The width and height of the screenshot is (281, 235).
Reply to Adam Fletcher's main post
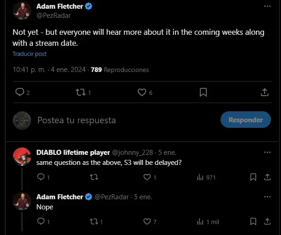tap(20, 92)
